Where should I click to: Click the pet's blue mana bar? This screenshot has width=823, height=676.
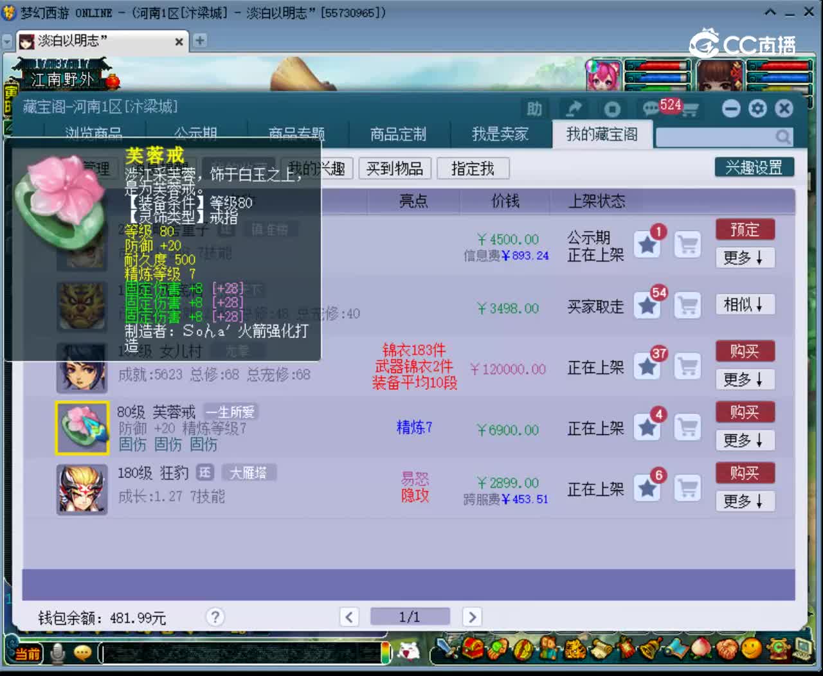657,78
